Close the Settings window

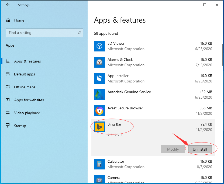(217, 5)
